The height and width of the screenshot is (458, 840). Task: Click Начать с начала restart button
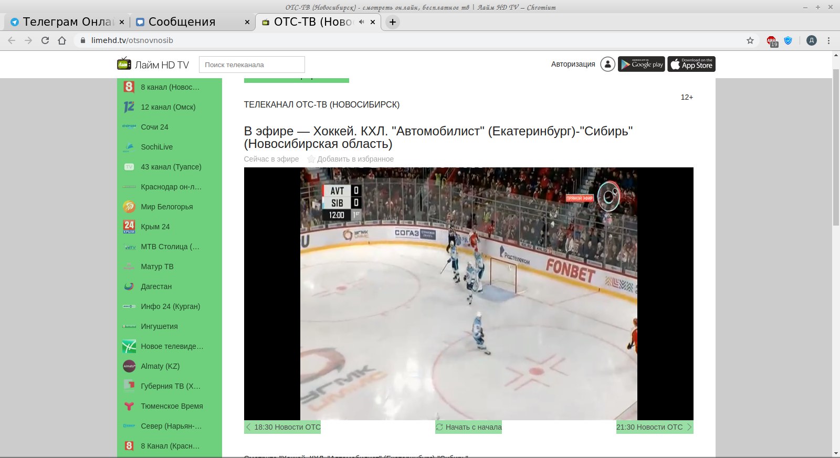[x=469, y=427]
